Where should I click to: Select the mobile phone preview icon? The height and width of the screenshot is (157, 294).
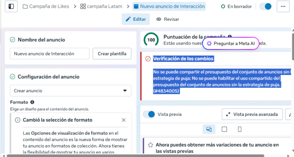tap(240, 129)
